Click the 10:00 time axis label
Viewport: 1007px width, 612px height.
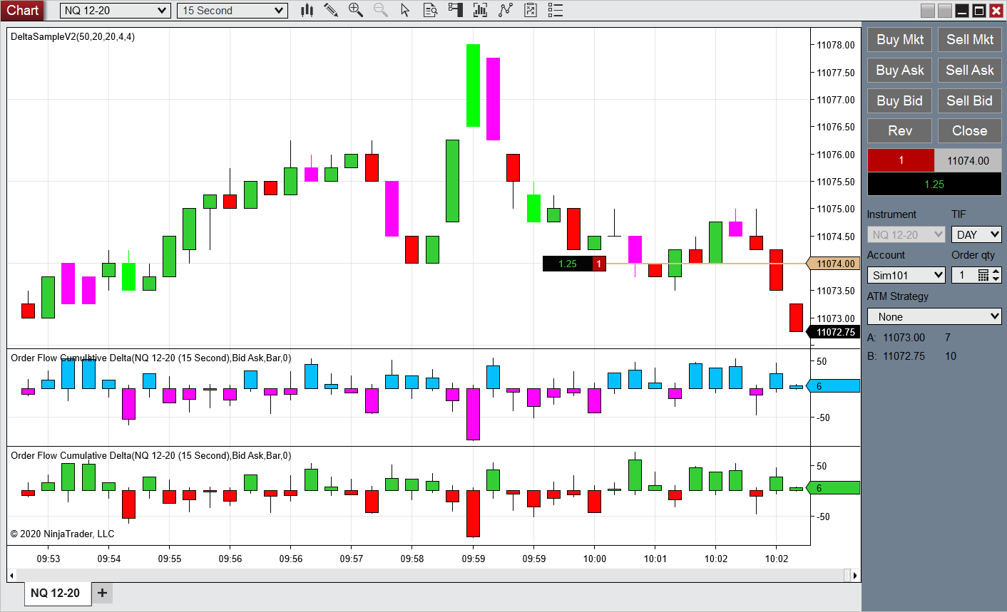[595, 559]
